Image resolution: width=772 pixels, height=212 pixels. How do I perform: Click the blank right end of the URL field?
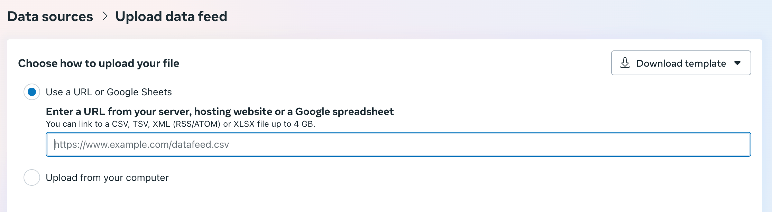pyautogui.click(x=709, y=144)
